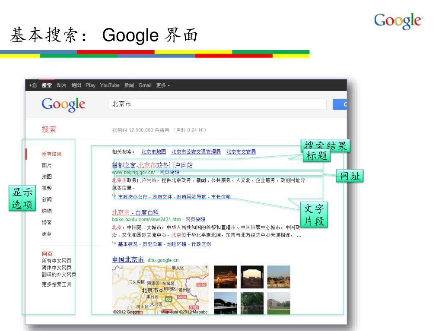Select 搜索 in the black navigation bar
The width and height of the screenshot is (442, 331).
pos(47,85)
